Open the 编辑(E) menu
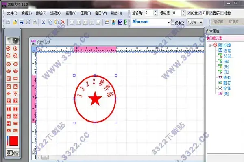 tap(26, 13)
